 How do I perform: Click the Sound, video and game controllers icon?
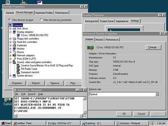tap(14, 62)
